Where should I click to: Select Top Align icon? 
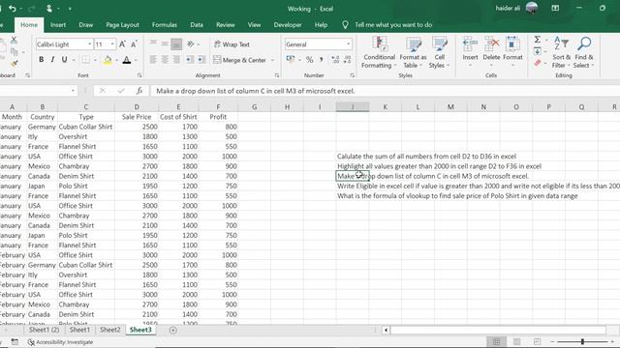pos(153,43)
